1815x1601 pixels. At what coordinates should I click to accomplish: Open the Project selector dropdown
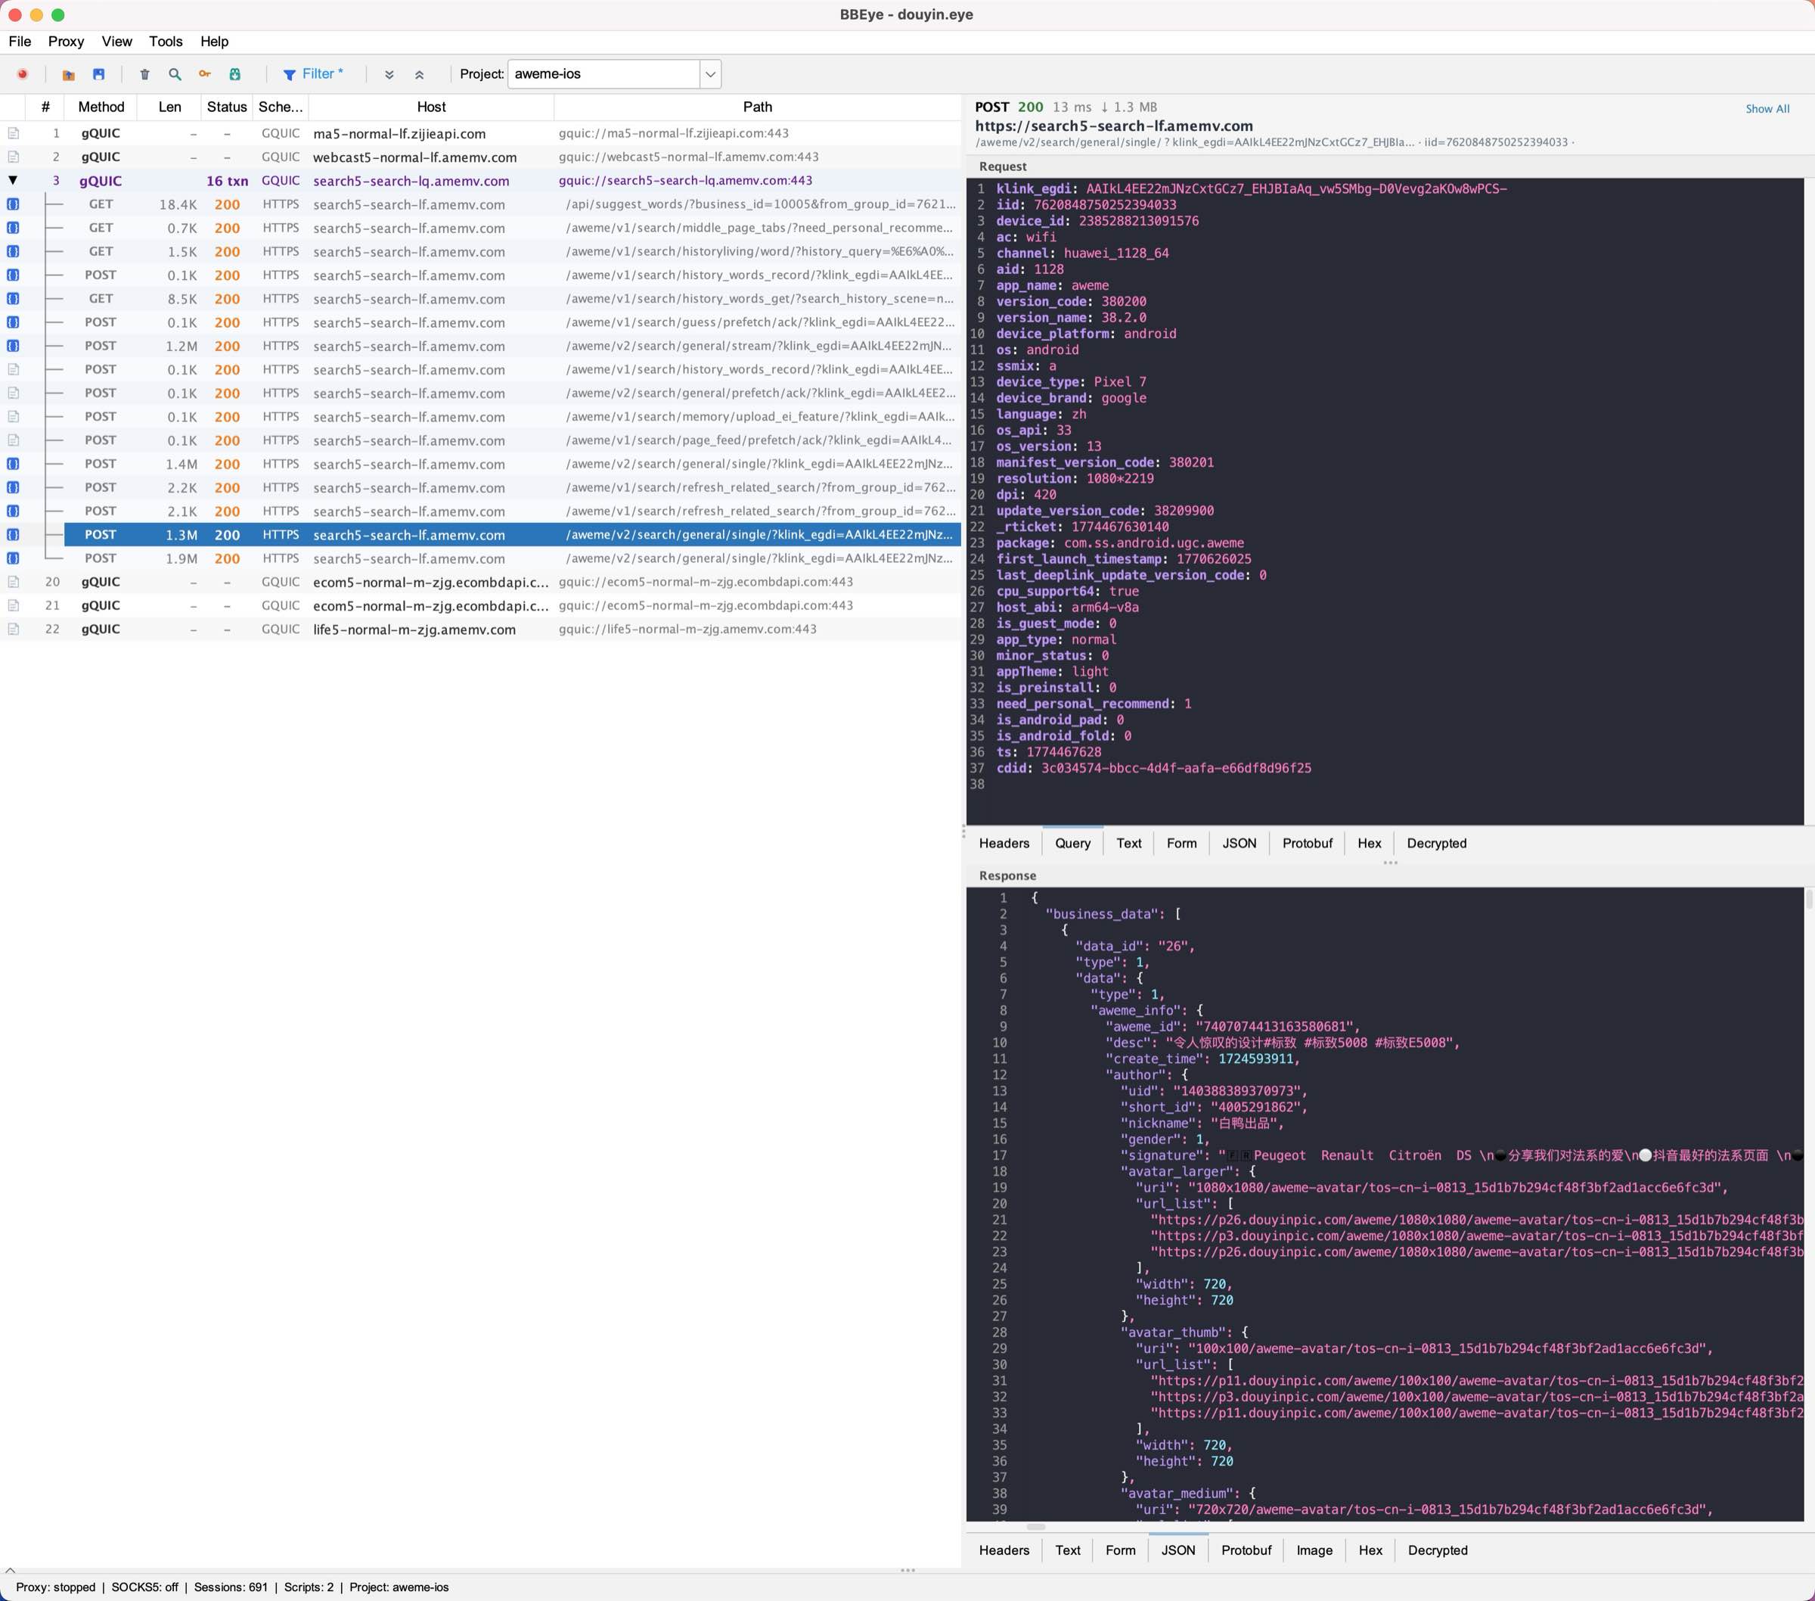(709, 73)
